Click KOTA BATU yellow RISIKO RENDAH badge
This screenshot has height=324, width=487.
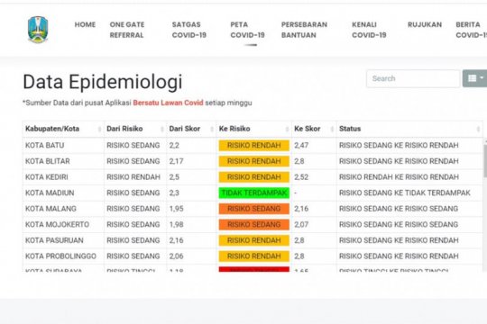(x=254, y=146)
